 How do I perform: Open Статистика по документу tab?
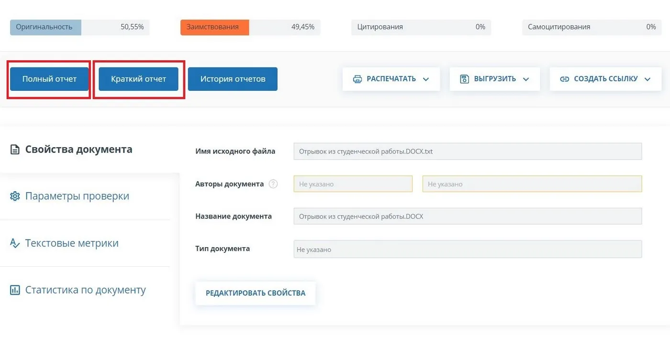pos(85,290)
